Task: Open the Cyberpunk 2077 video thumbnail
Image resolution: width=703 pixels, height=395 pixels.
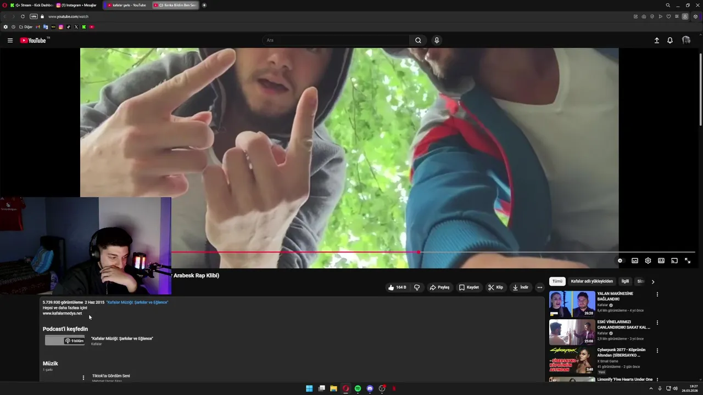Action: point(572,360)
